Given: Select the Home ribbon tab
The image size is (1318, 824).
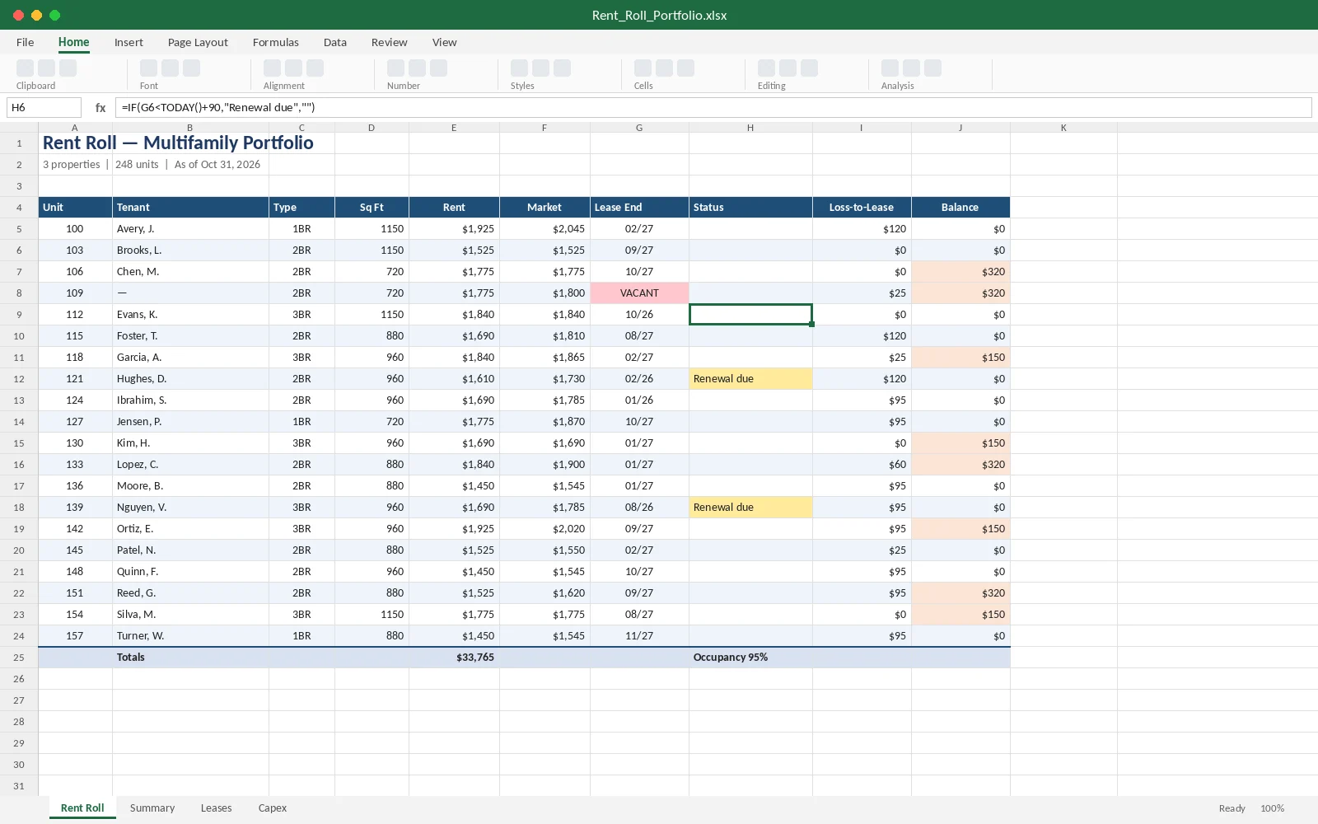Looking at the screenshot, I should (x=74, y=42).
